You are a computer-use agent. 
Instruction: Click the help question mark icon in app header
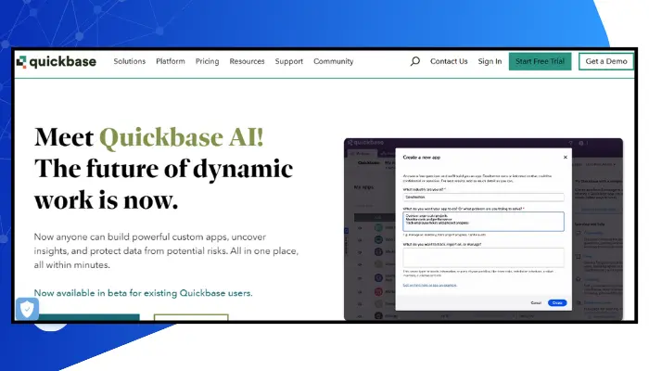coord(570,143)
